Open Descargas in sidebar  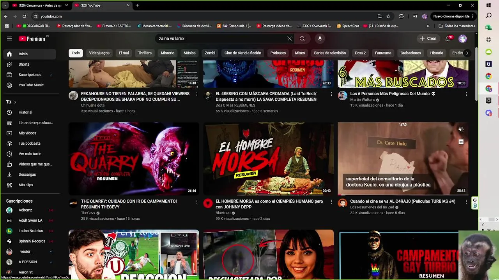(30, 175)
